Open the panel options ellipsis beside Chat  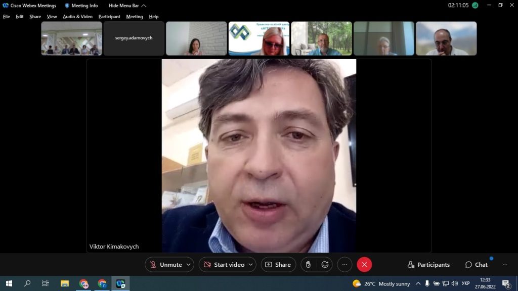click(x=504, y=265)
